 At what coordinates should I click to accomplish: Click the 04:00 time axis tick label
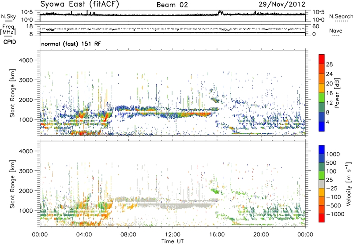coord(84,235)
